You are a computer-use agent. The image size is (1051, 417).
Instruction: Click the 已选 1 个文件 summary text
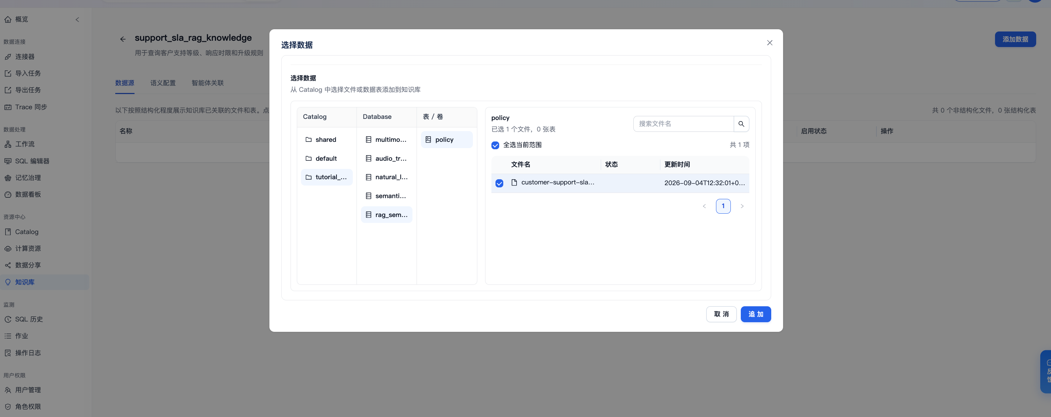coord(523,130)
